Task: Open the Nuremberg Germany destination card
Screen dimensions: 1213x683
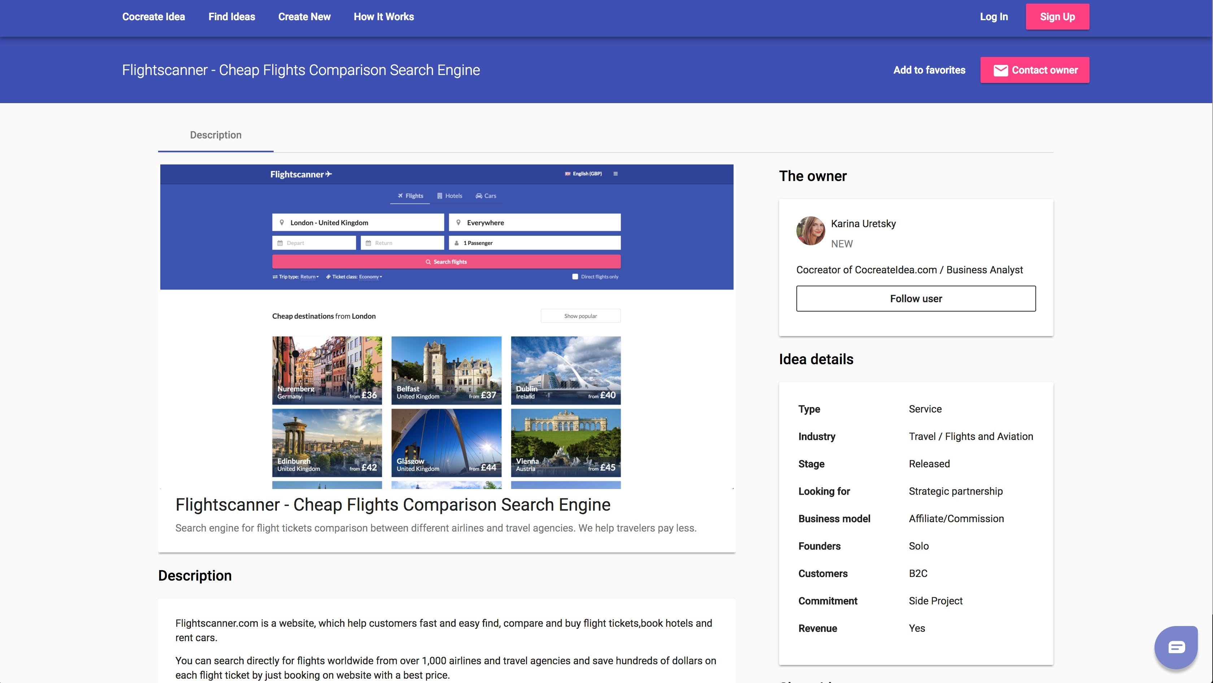Action: [327, 370]
